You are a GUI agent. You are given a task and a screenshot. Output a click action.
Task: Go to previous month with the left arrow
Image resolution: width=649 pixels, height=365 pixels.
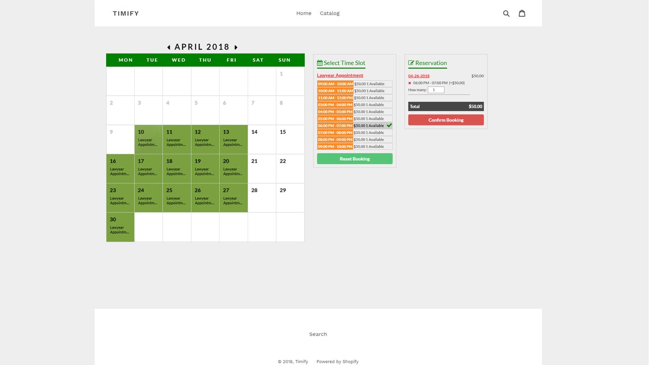tap(169, 47)
